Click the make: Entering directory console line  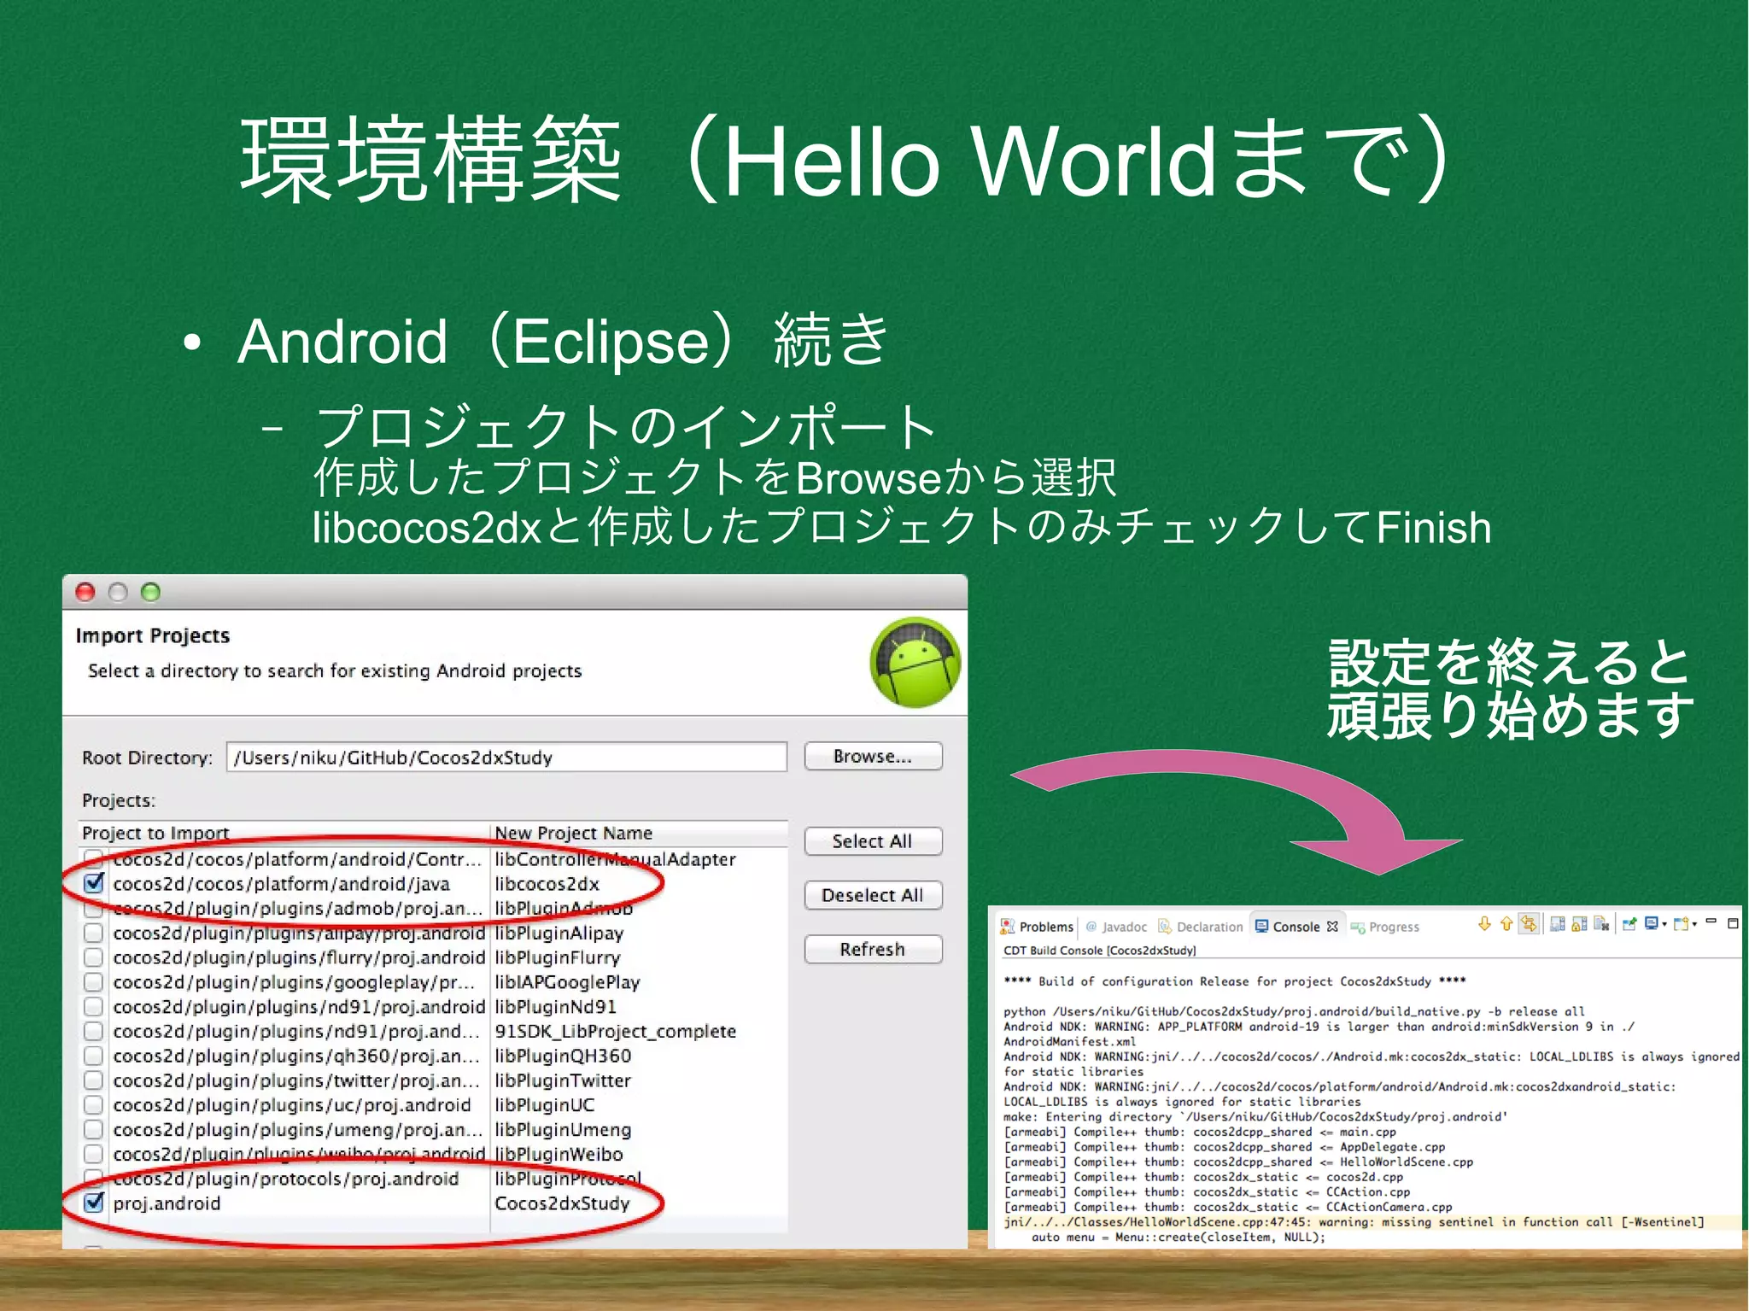(1255, 1117)
